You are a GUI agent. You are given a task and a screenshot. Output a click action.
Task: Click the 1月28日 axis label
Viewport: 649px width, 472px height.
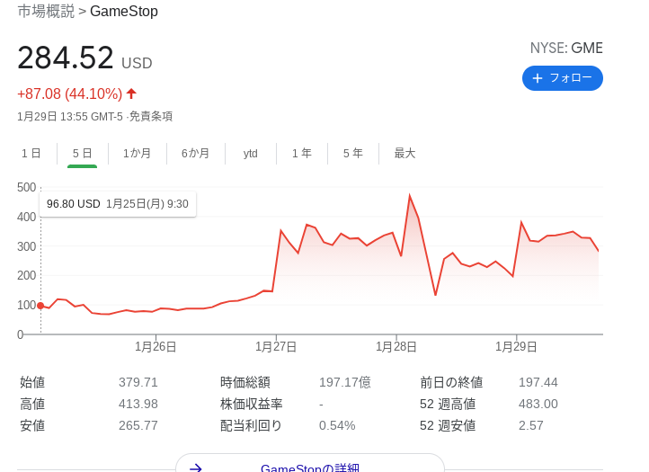[396, 346]
